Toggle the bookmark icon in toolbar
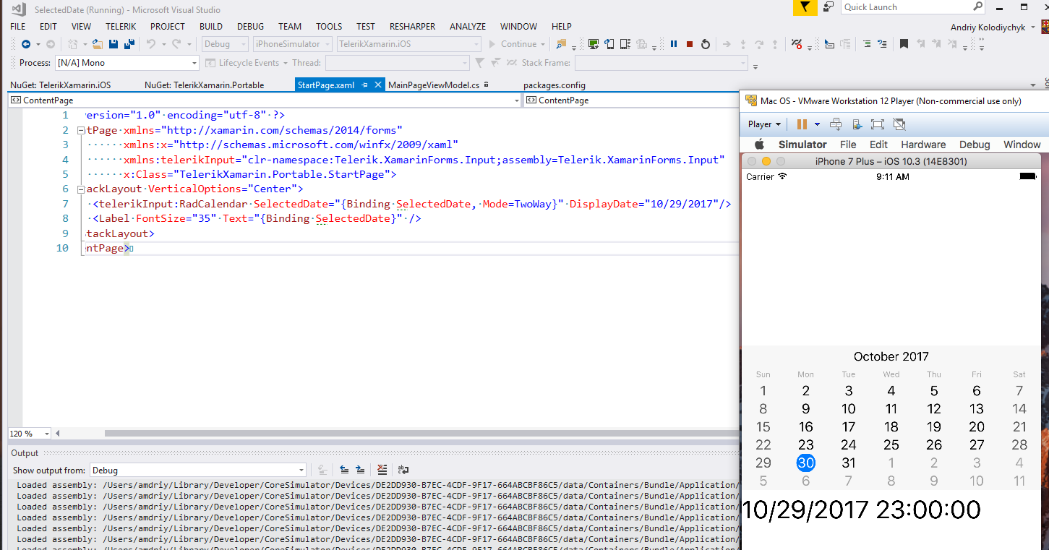 tap(904, 44)
